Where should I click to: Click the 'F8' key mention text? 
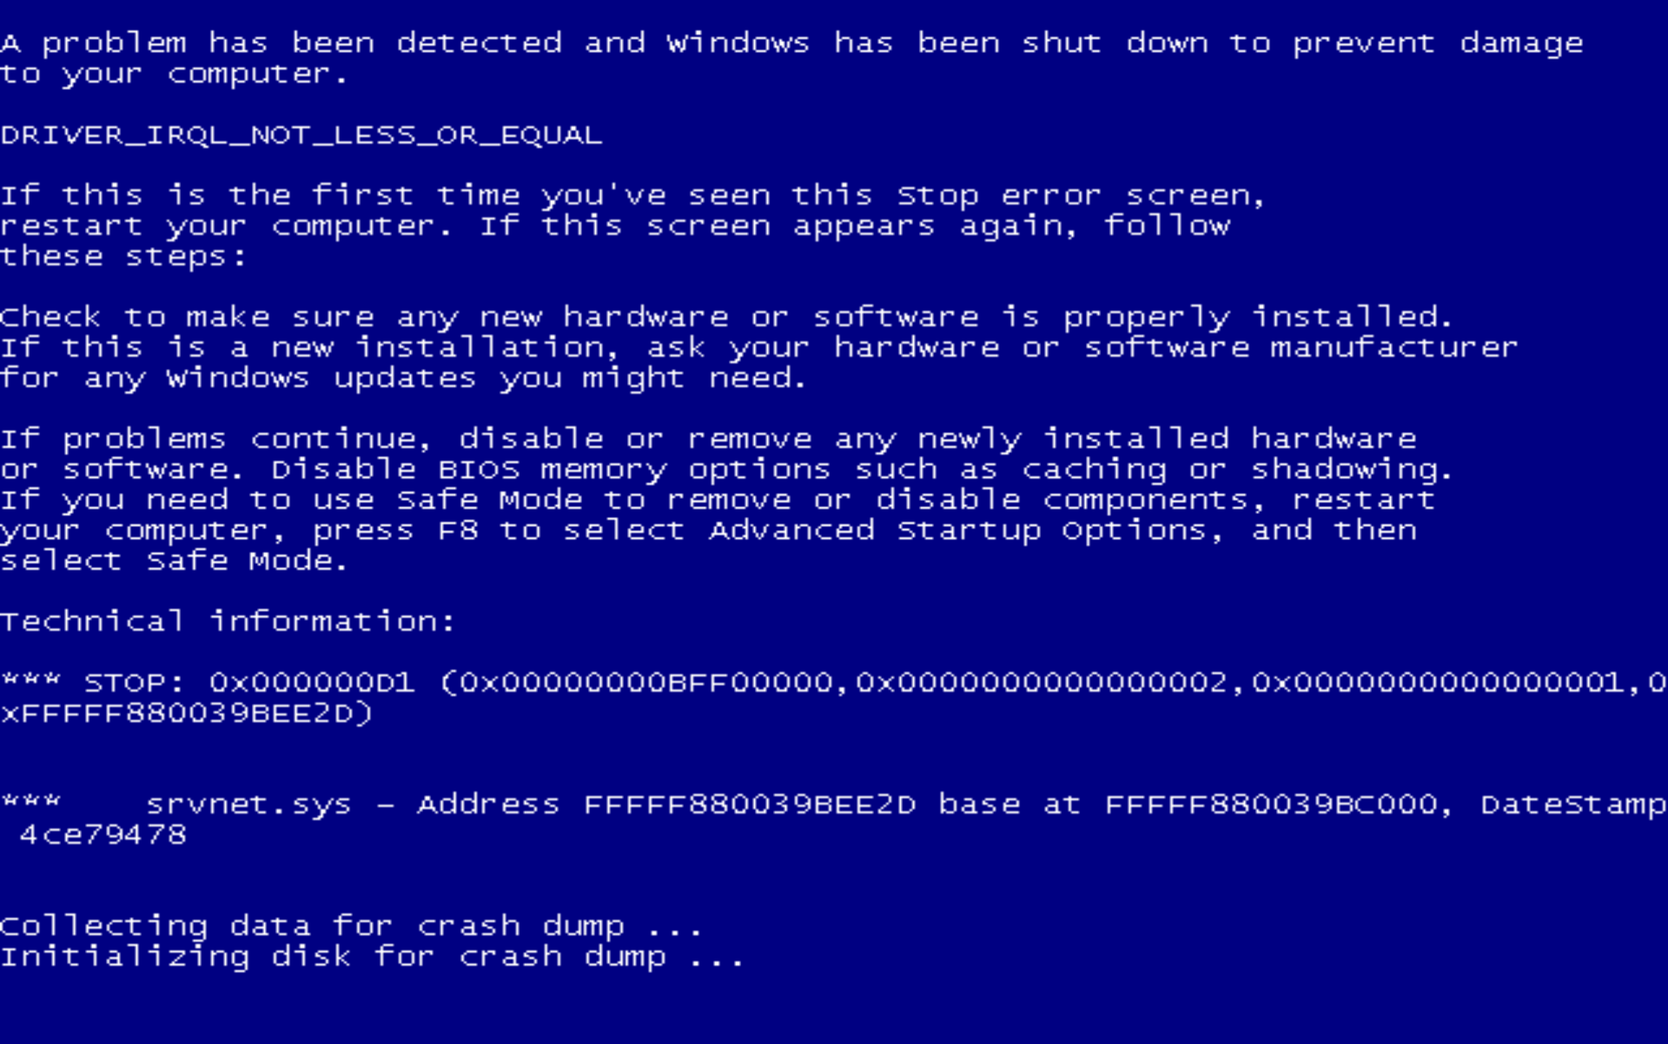(x=458, y=531)
